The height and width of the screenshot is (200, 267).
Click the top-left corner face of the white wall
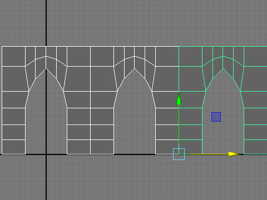pos(13,56)
